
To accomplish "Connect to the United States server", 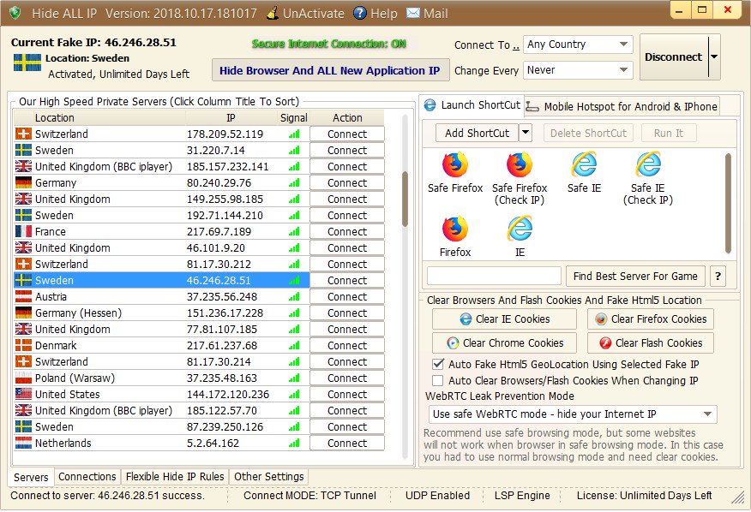I will point(347,395).
